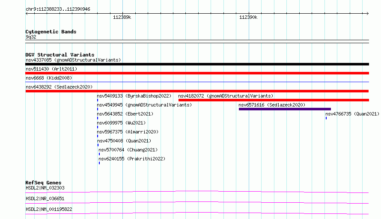The width and height of the screenshot is (381, 219).
Task: Click the Cytogenetic Bands track title
Action: tap(51, 32)
